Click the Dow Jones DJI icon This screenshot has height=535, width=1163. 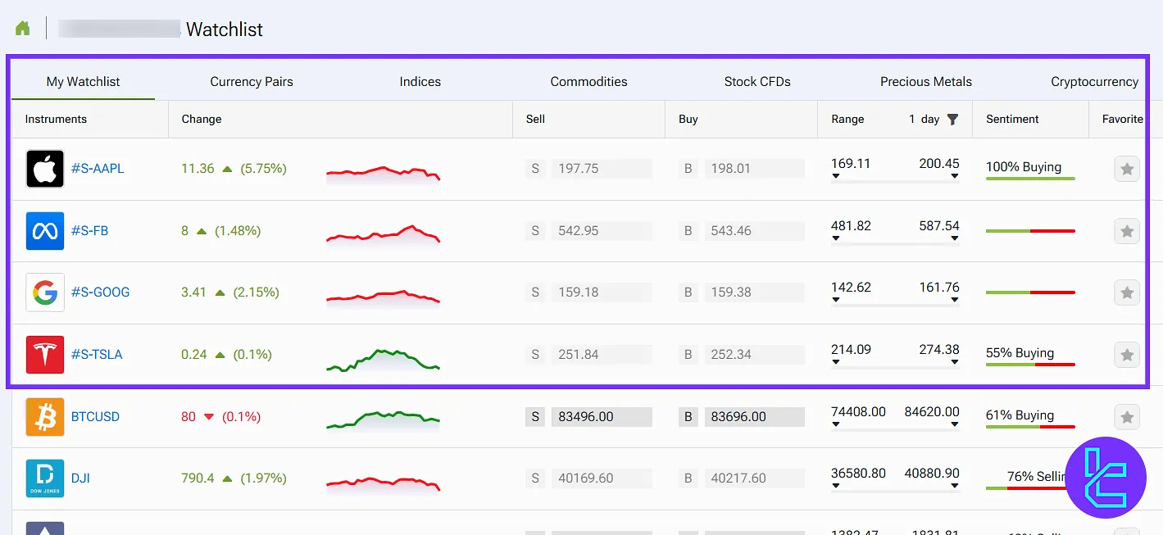pos(45,478)
